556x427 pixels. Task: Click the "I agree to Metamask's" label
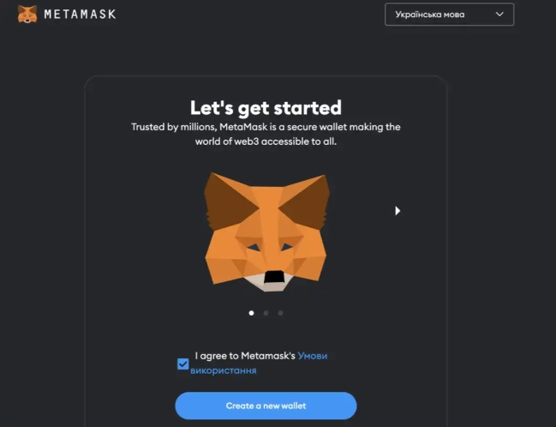(245, 356)
